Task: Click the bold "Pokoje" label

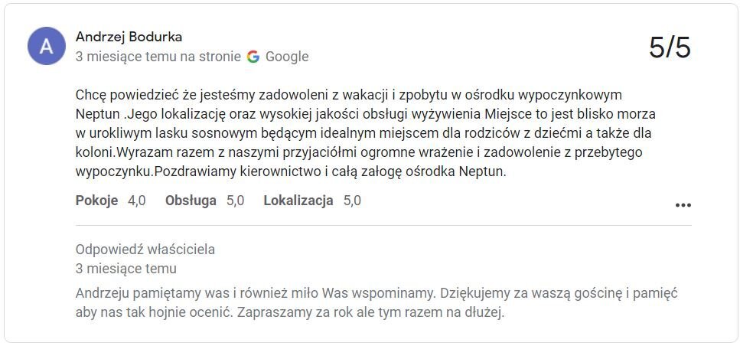Action: pos(96,201)
